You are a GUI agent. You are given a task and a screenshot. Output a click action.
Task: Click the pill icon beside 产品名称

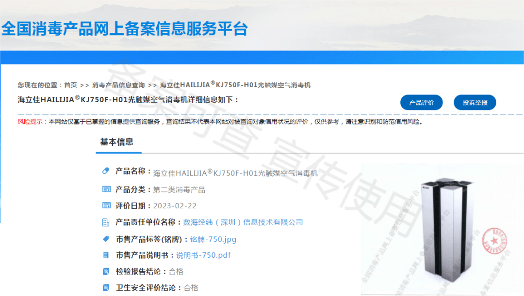(106, 171)
